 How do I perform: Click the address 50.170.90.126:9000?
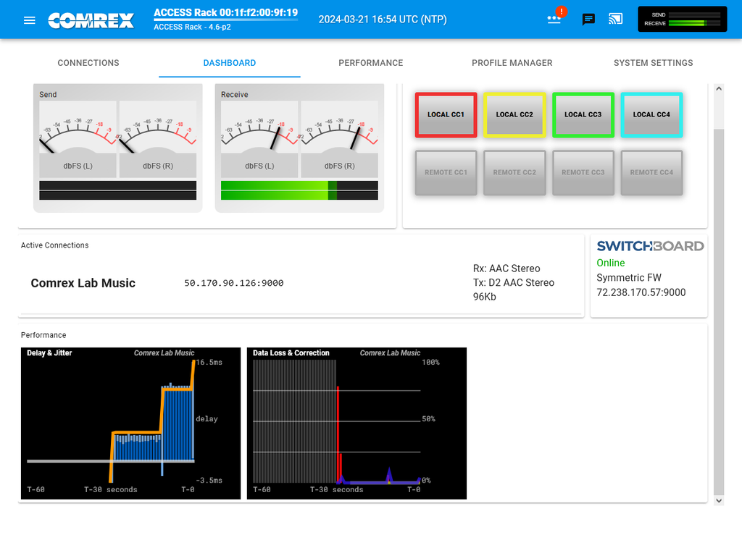pos(234,283)
